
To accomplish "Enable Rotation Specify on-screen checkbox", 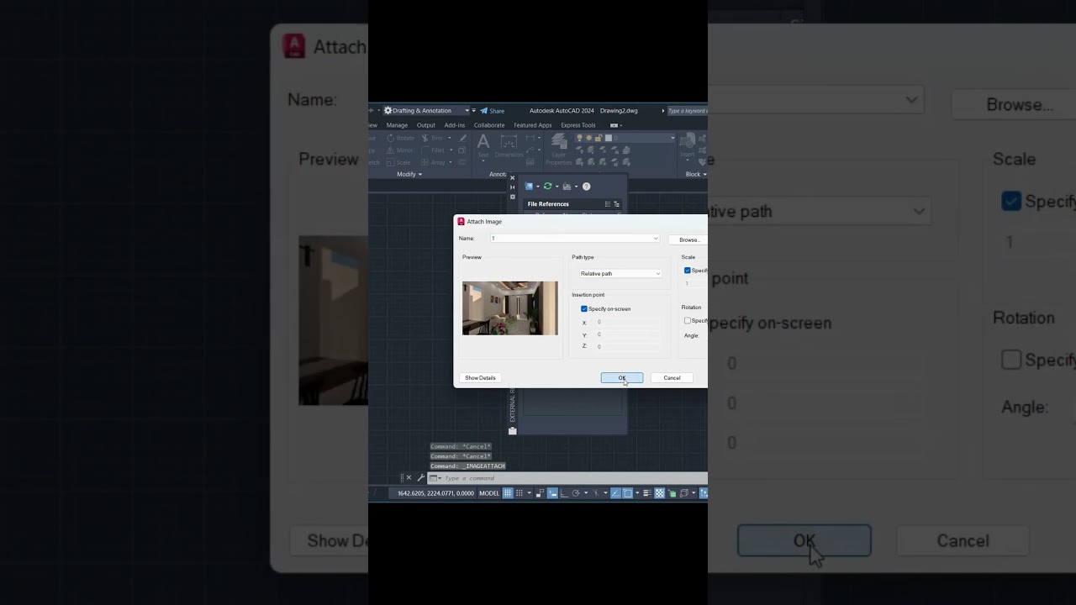I will click(x=688, y=320).
